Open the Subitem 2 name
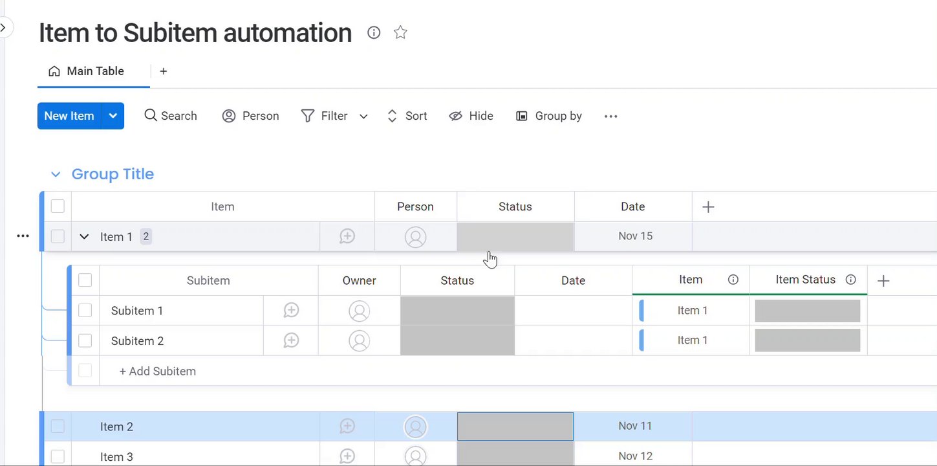The height and width of the screenshot is (466, 937). pyautogui.click(x=138, y=341)
